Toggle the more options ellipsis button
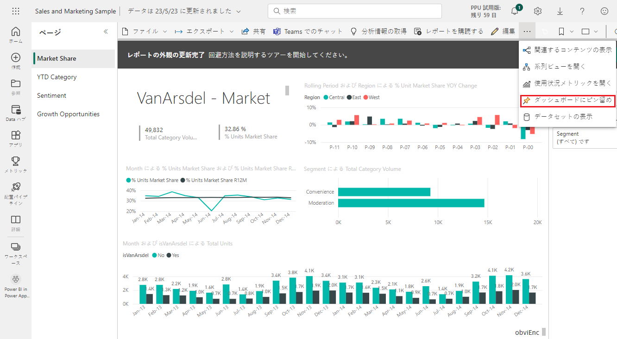This screenshot has width=617, height=339. pyautogui.click(x=527, y=31)
